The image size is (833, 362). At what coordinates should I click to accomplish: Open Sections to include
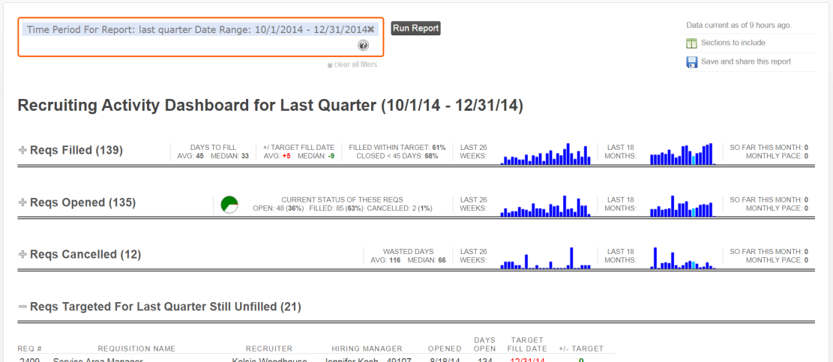pyautogui.click(x=733, y=43)
